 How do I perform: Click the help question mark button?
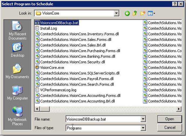point(175,4)
